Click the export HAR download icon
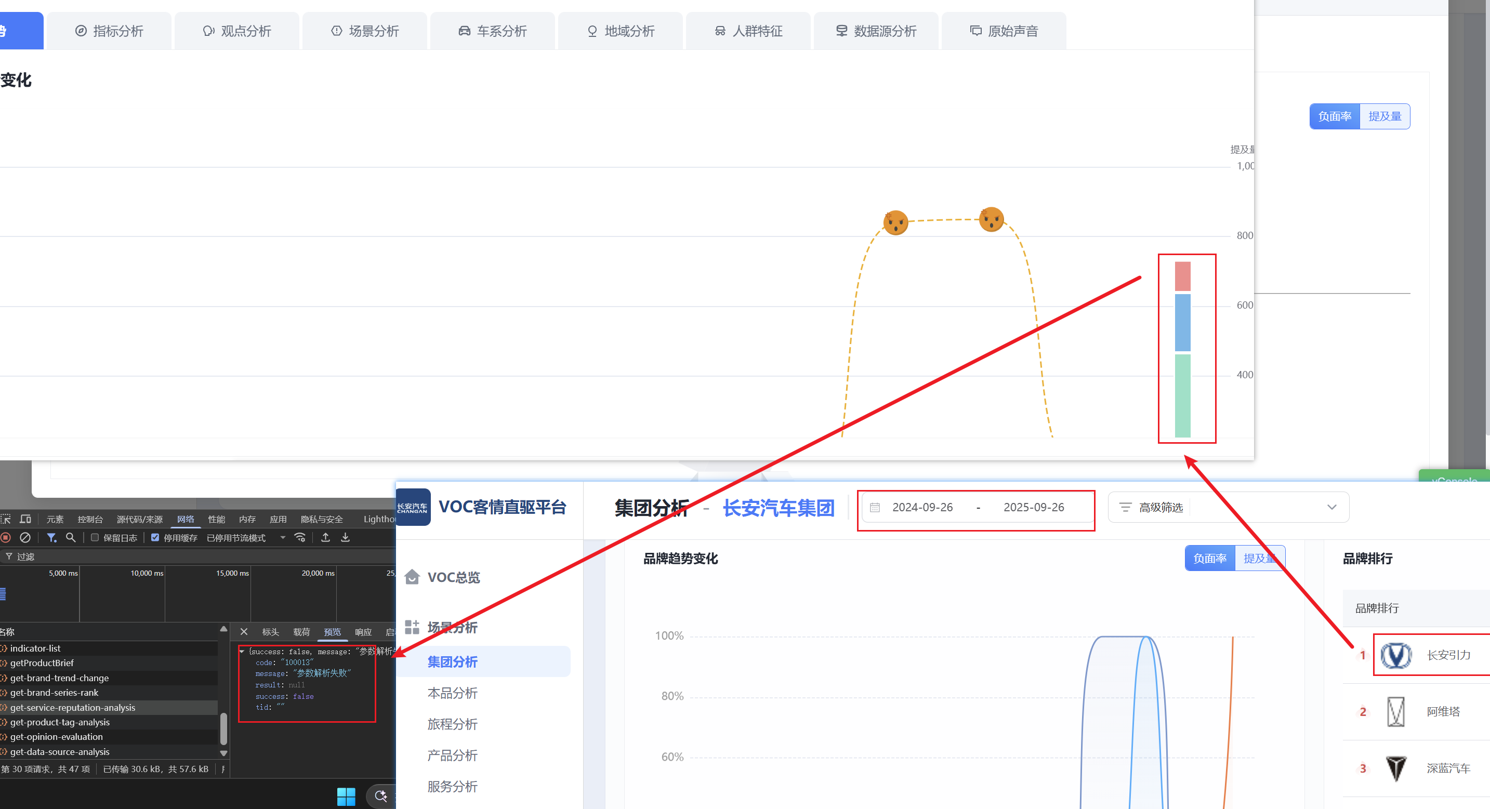 coord(345,538)
